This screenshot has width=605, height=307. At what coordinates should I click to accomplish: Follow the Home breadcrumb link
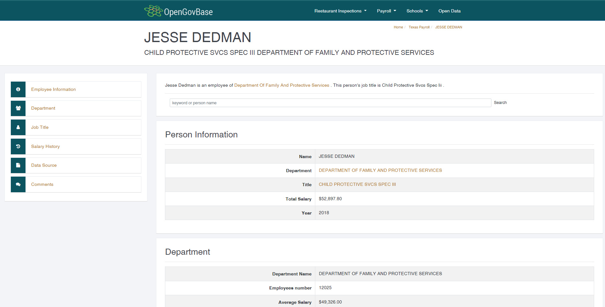398,27
